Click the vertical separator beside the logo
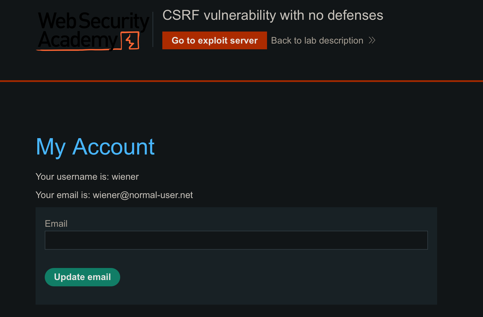483x317 pixels. pos(153,29)
